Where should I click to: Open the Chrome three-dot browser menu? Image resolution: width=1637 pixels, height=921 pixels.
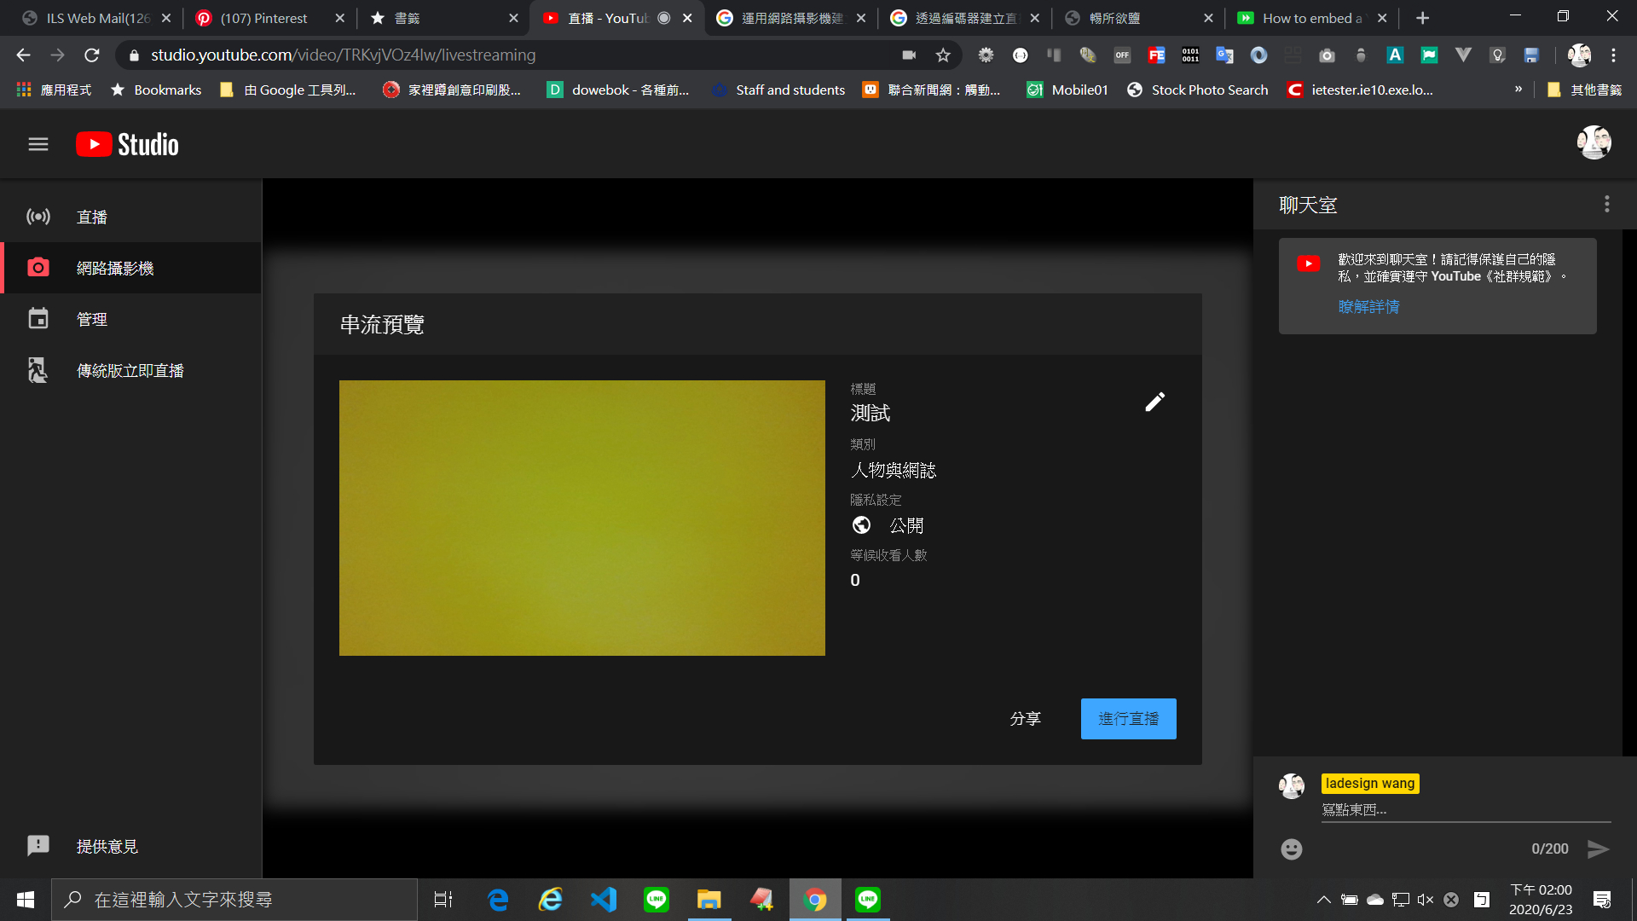pyautogui.click(x=1613, y=55)
